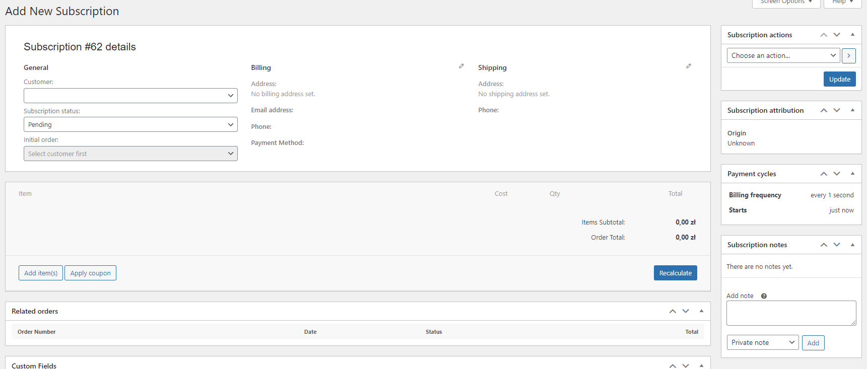Open the Customer dropdown

[x=130, y=96]
